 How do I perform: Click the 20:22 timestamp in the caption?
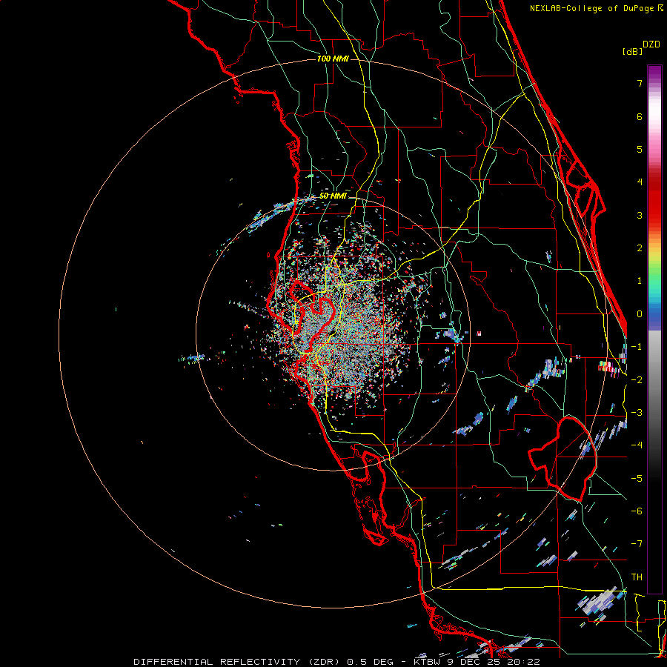tap(525, 662)
